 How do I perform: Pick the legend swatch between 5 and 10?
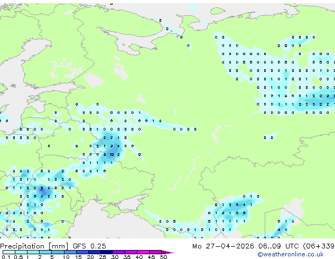click(58, 252)
